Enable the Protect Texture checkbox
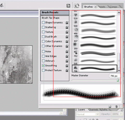This screenshot has width=125, height=120. (x=43, y=70)
